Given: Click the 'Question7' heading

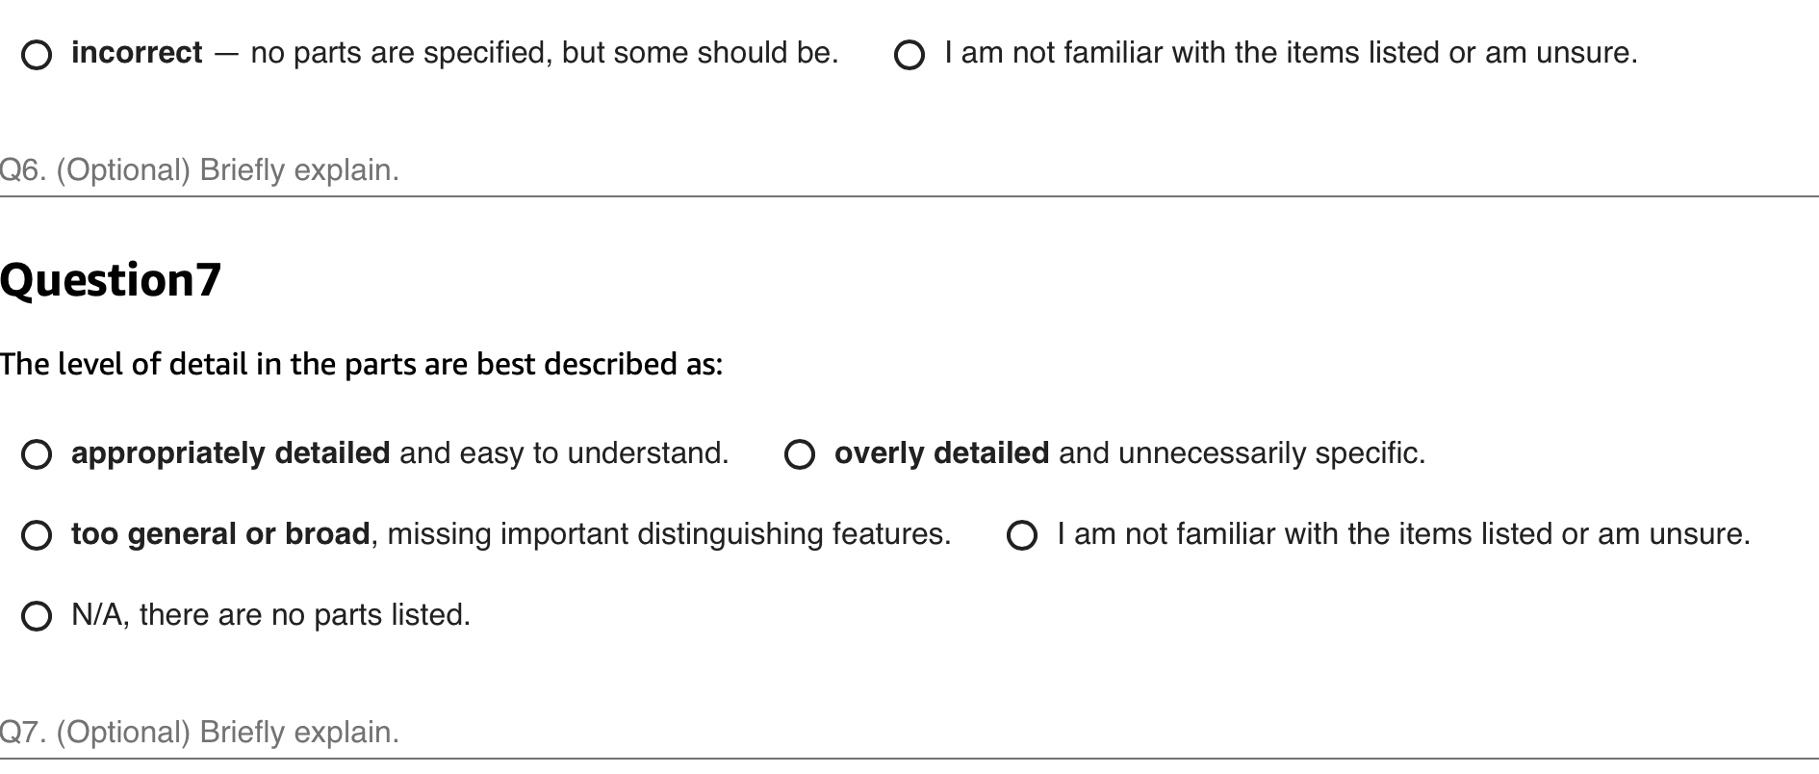Looking at the screenshot, I should (111, 280).
